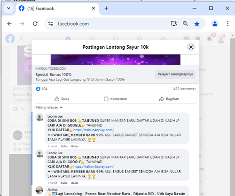Minimize the browser window
The image size is (235, 196).
click(195, 8)
